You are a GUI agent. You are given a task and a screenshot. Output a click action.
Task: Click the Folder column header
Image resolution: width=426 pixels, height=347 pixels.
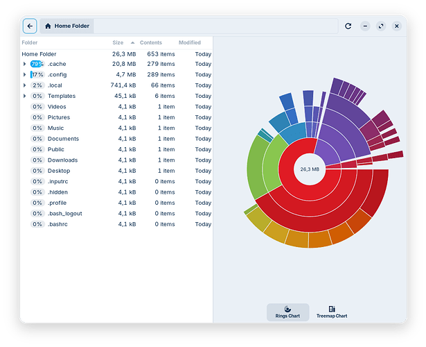tap(30, 42)
